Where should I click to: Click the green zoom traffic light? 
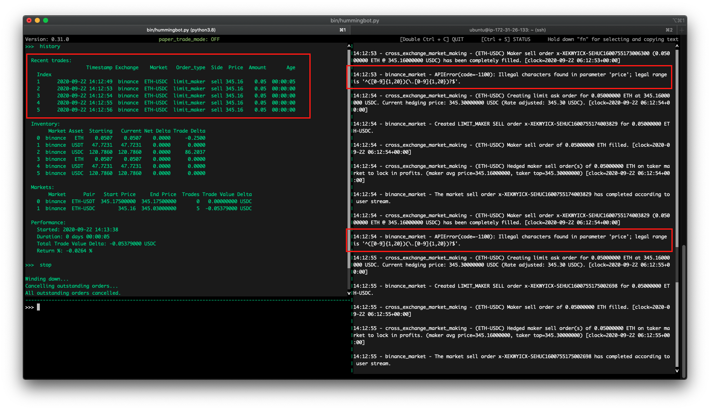tap(46, 20)
